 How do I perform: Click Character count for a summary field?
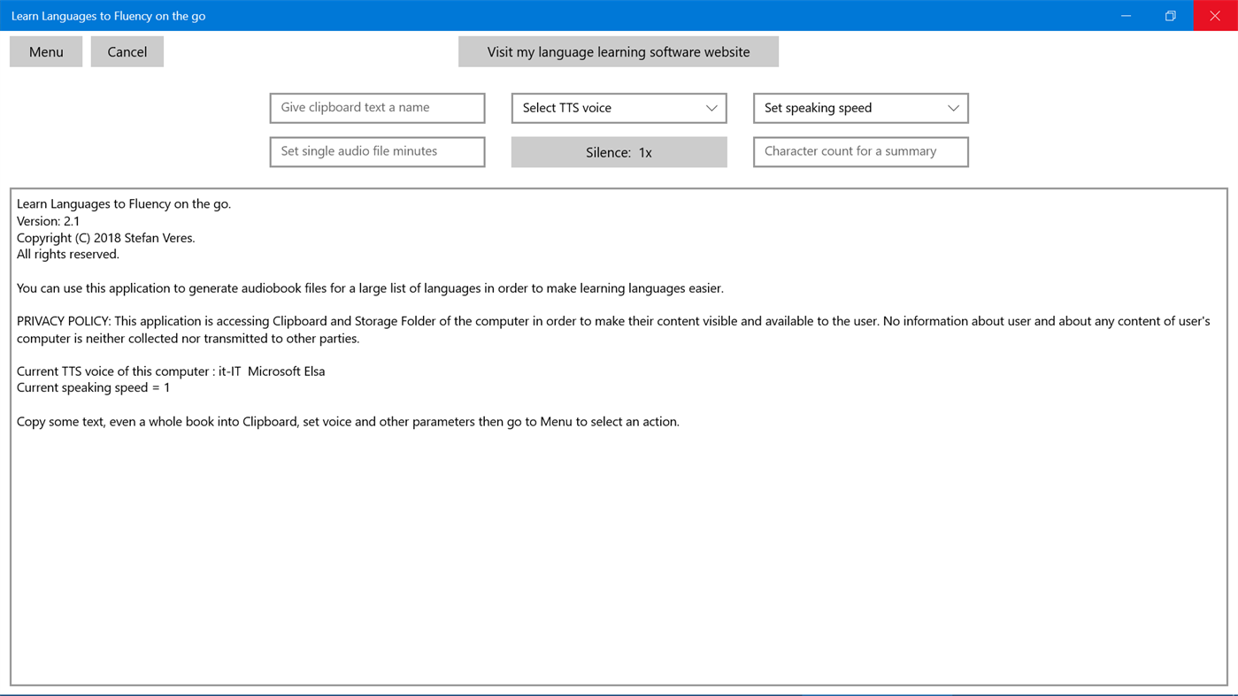click(x=859, y=151)
